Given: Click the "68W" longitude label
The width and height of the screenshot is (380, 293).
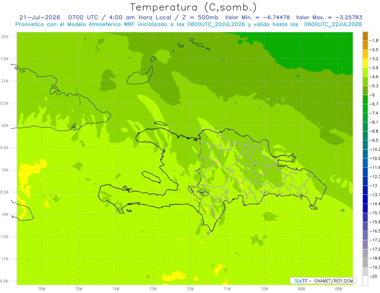Looking at the screenshot, I should click(339, 289).
